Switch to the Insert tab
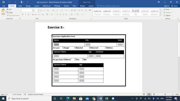Viewport: 180px width, 101px height. 20,6
